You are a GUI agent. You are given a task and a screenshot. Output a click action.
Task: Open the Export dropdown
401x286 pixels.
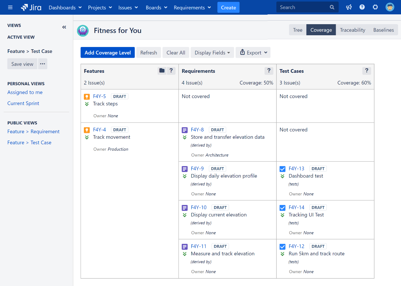point(253,53)
